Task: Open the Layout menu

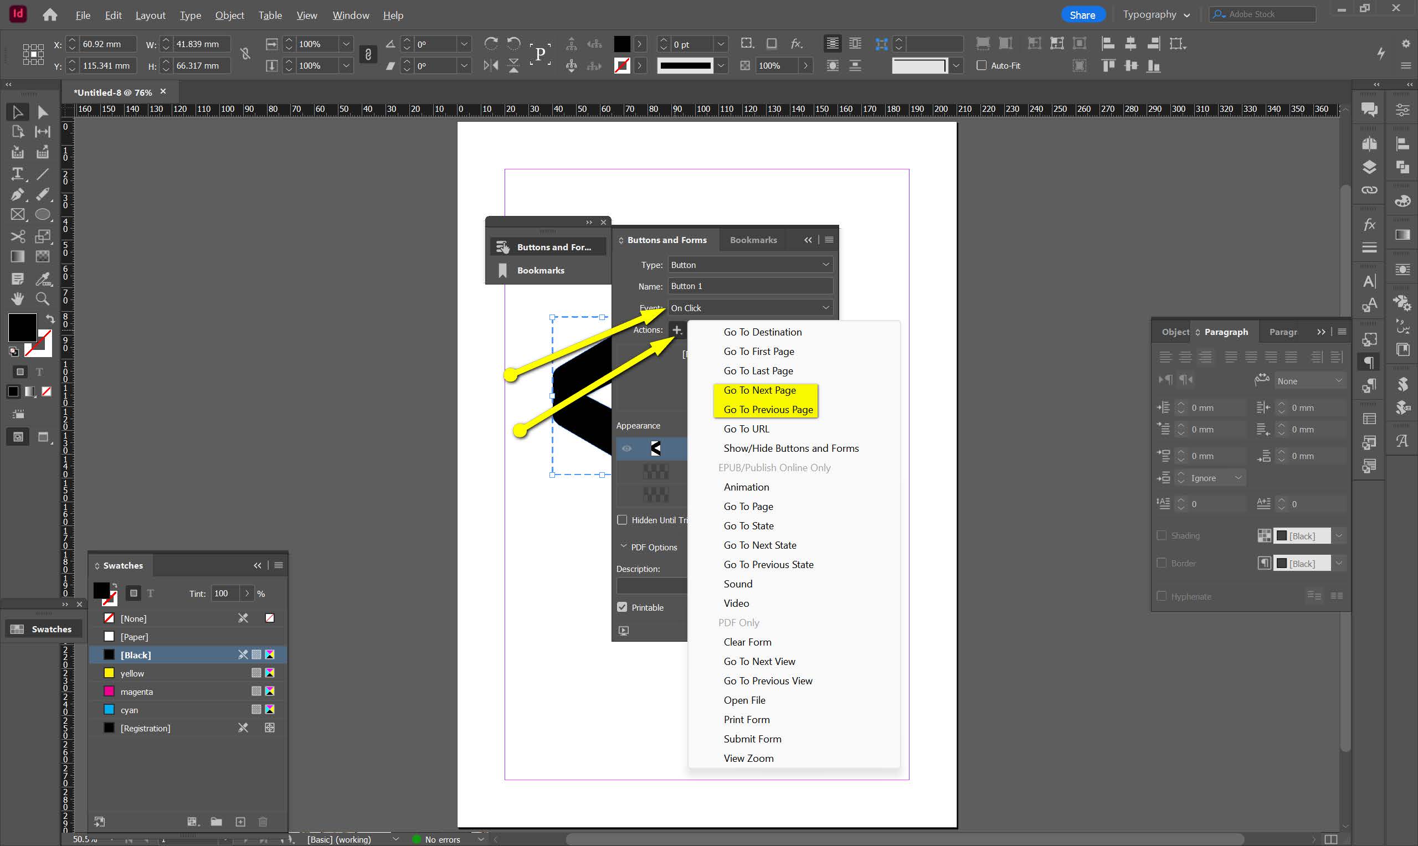Action: pos(150,16)
